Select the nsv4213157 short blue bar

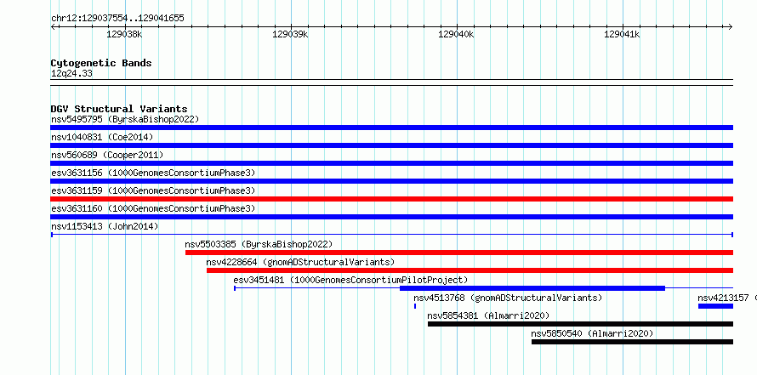pyautogui.click(x=715, y=306)
